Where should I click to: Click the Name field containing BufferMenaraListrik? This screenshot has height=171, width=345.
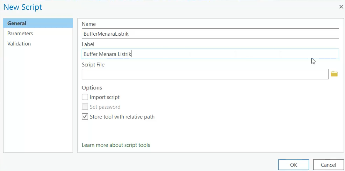(210, 34)
